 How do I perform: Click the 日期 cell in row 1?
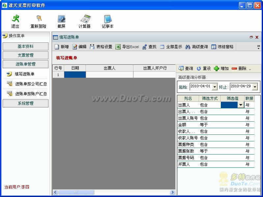coord(75,75)
